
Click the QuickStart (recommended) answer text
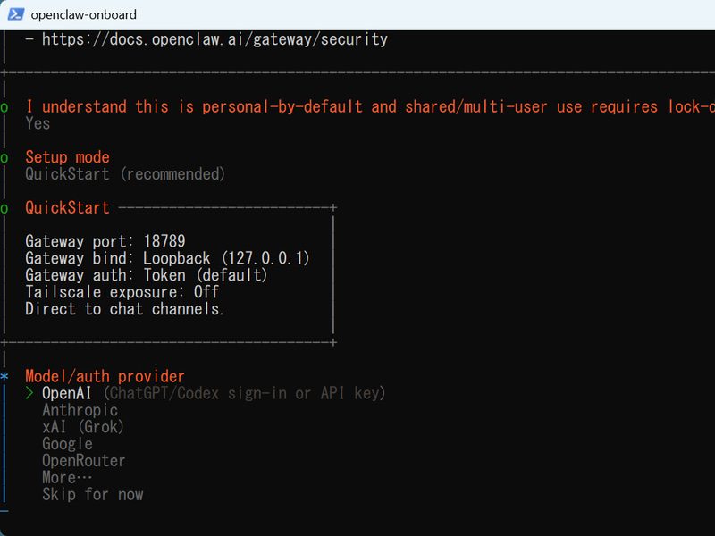click(125, 174)
